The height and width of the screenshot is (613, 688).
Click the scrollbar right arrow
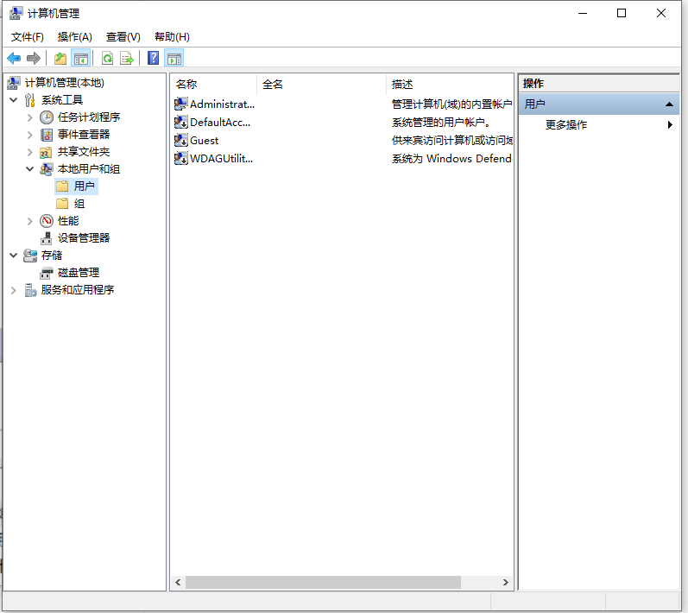point(506,582)
